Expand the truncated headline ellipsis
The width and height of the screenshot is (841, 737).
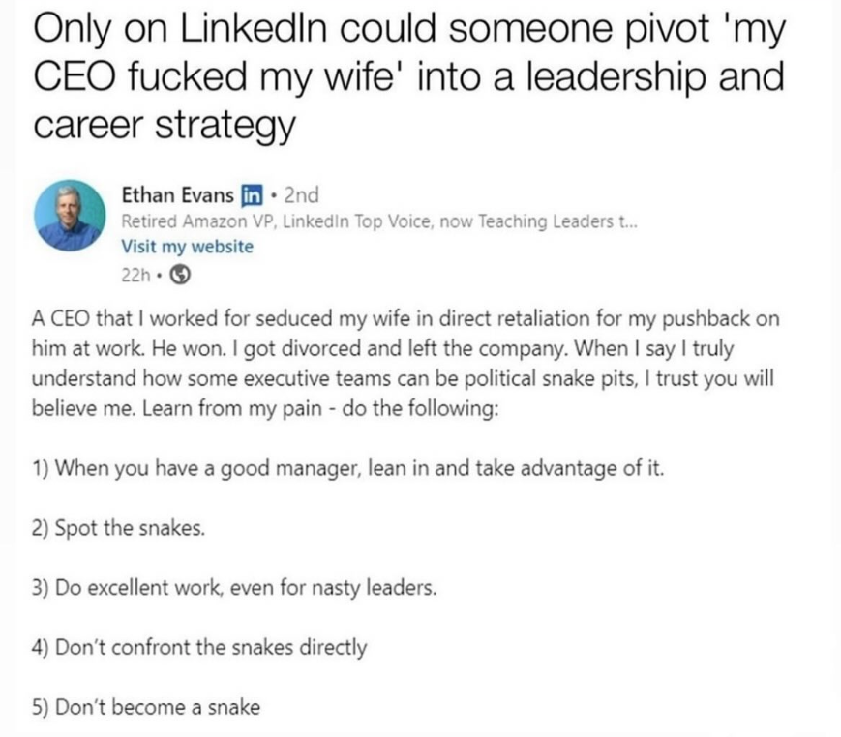pos(628,221)
